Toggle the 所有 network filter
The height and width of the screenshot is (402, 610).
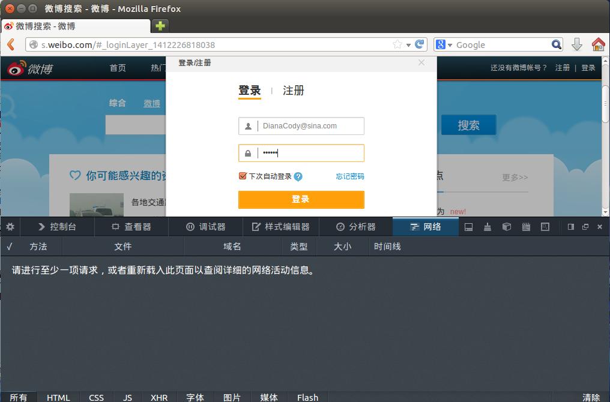coord(19,397)
